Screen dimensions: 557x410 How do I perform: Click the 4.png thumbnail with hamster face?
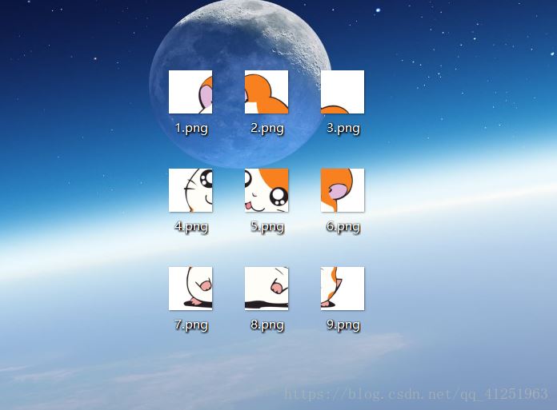190,190
